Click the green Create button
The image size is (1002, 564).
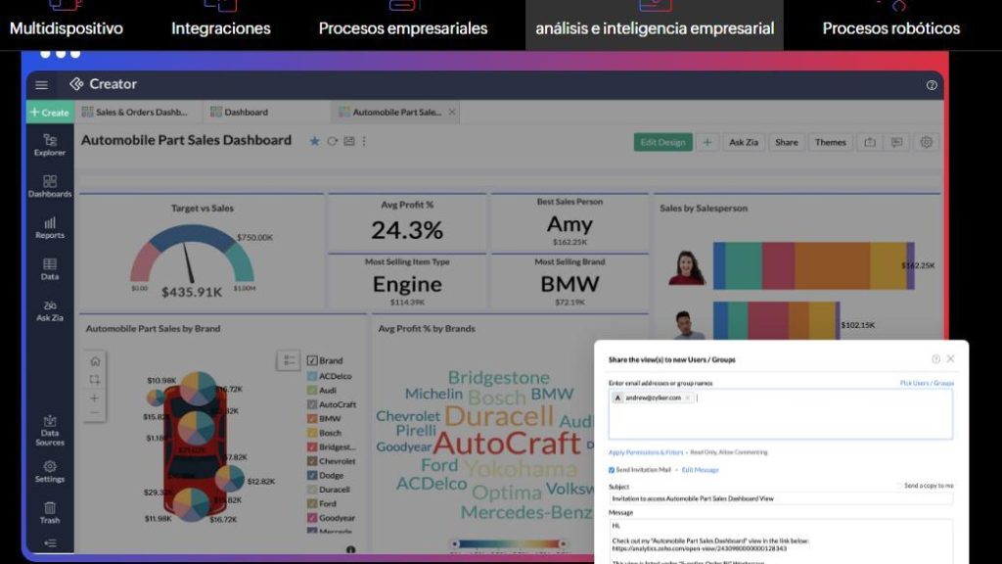point(50,112)
